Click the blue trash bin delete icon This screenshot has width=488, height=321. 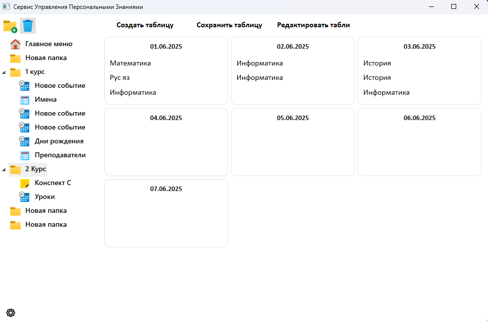coord(28,25)
